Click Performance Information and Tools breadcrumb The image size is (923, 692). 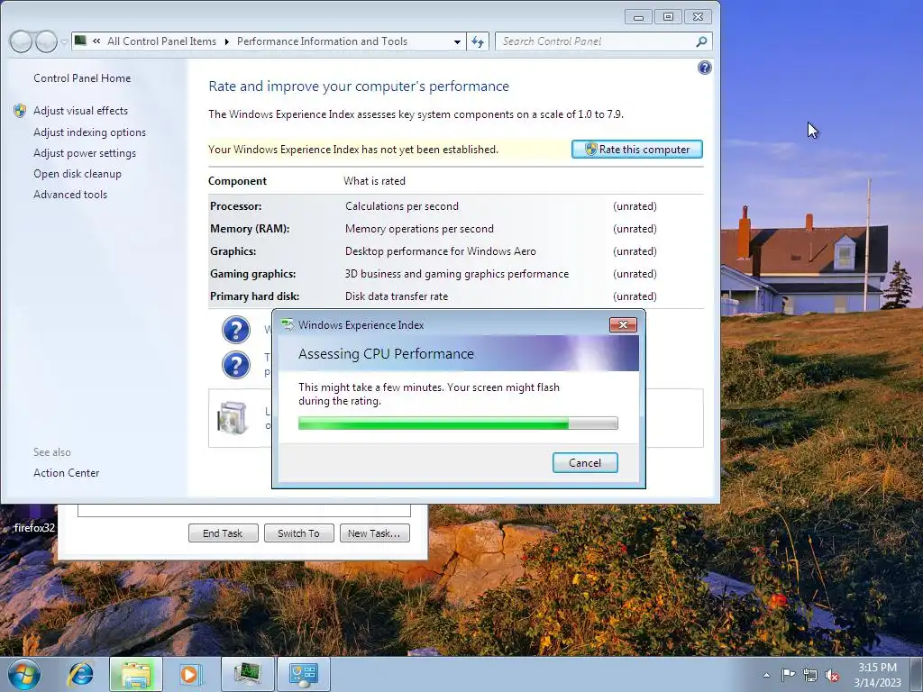[x=322, y=41]
